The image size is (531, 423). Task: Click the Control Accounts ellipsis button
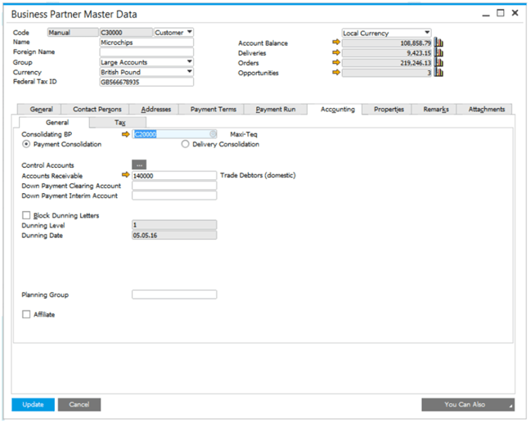139,165
